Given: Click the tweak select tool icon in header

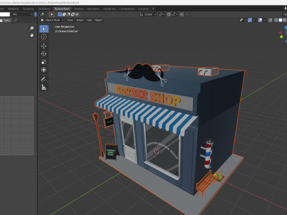Looking at the screenshot, I should click(51, 14).
